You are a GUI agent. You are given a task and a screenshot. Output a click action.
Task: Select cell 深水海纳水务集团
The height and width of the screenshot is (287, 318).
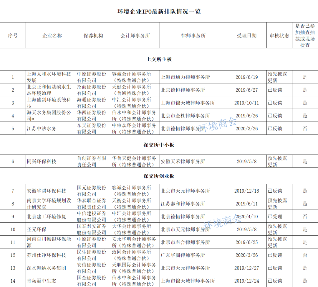pos(51,268)
